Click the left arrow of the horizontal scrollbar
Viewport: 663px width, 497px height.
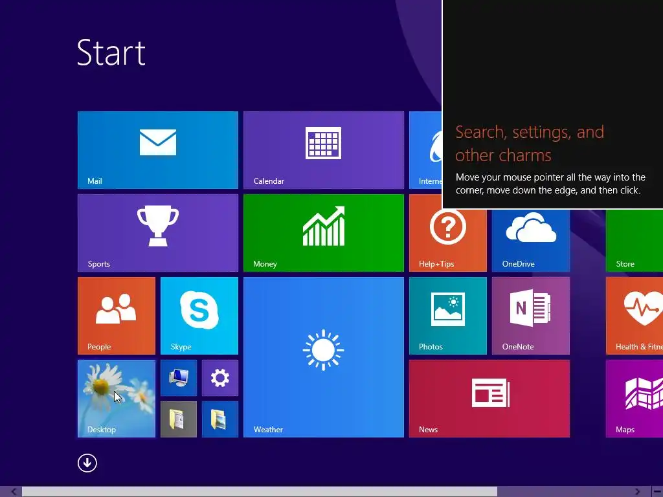[x=14, y=492]
